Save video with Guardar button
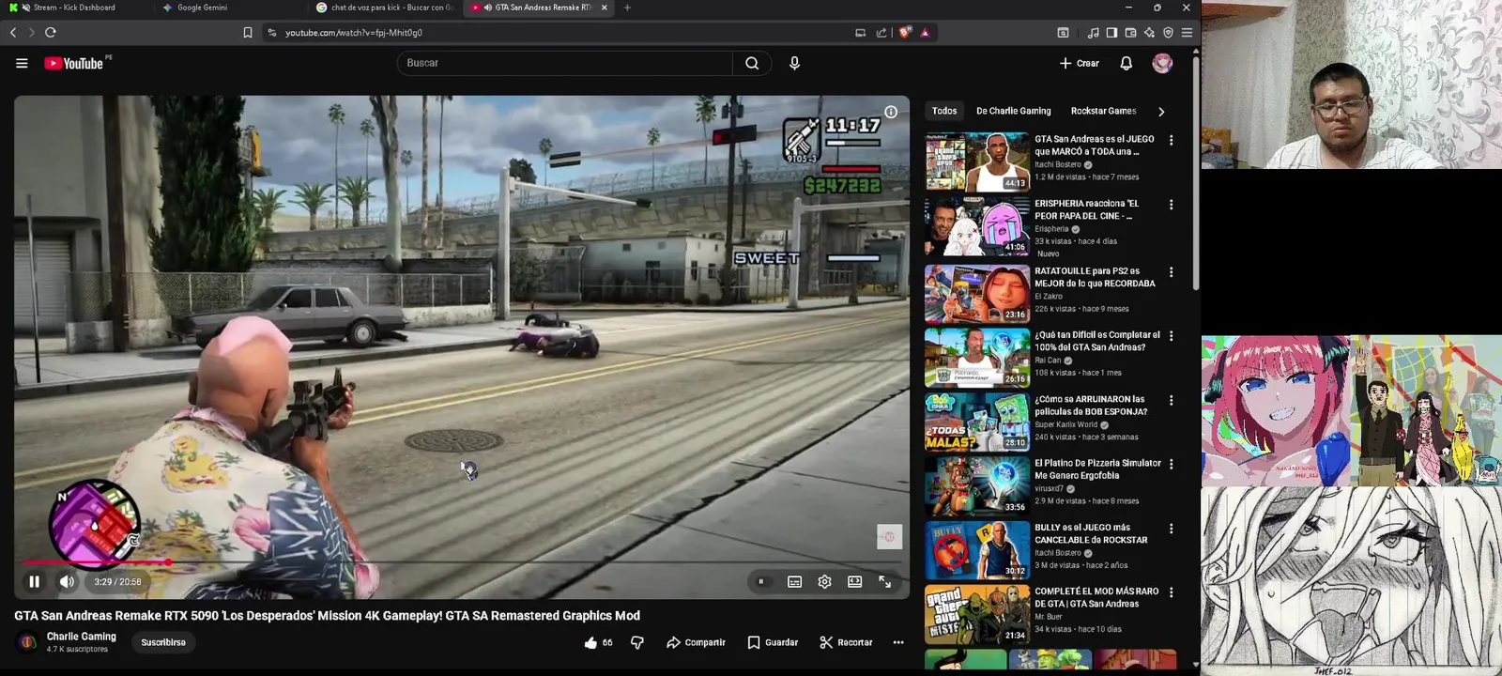1502x676 pixels. (x=773, y=642)
